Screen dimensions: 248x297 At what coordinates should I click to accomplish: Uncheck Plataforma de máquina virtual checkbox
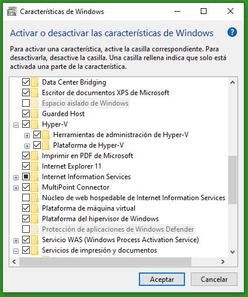tap(26, 208)
